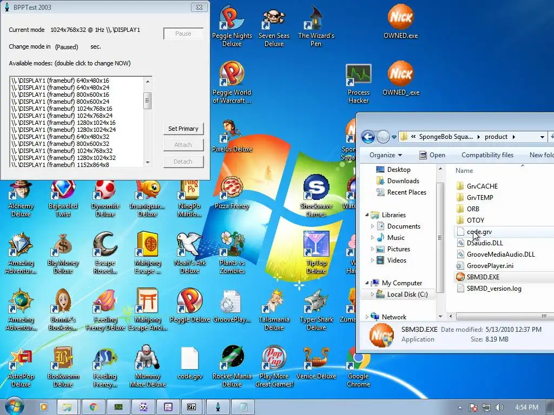Click the Detach button in BPPTest

pos(183,162)
